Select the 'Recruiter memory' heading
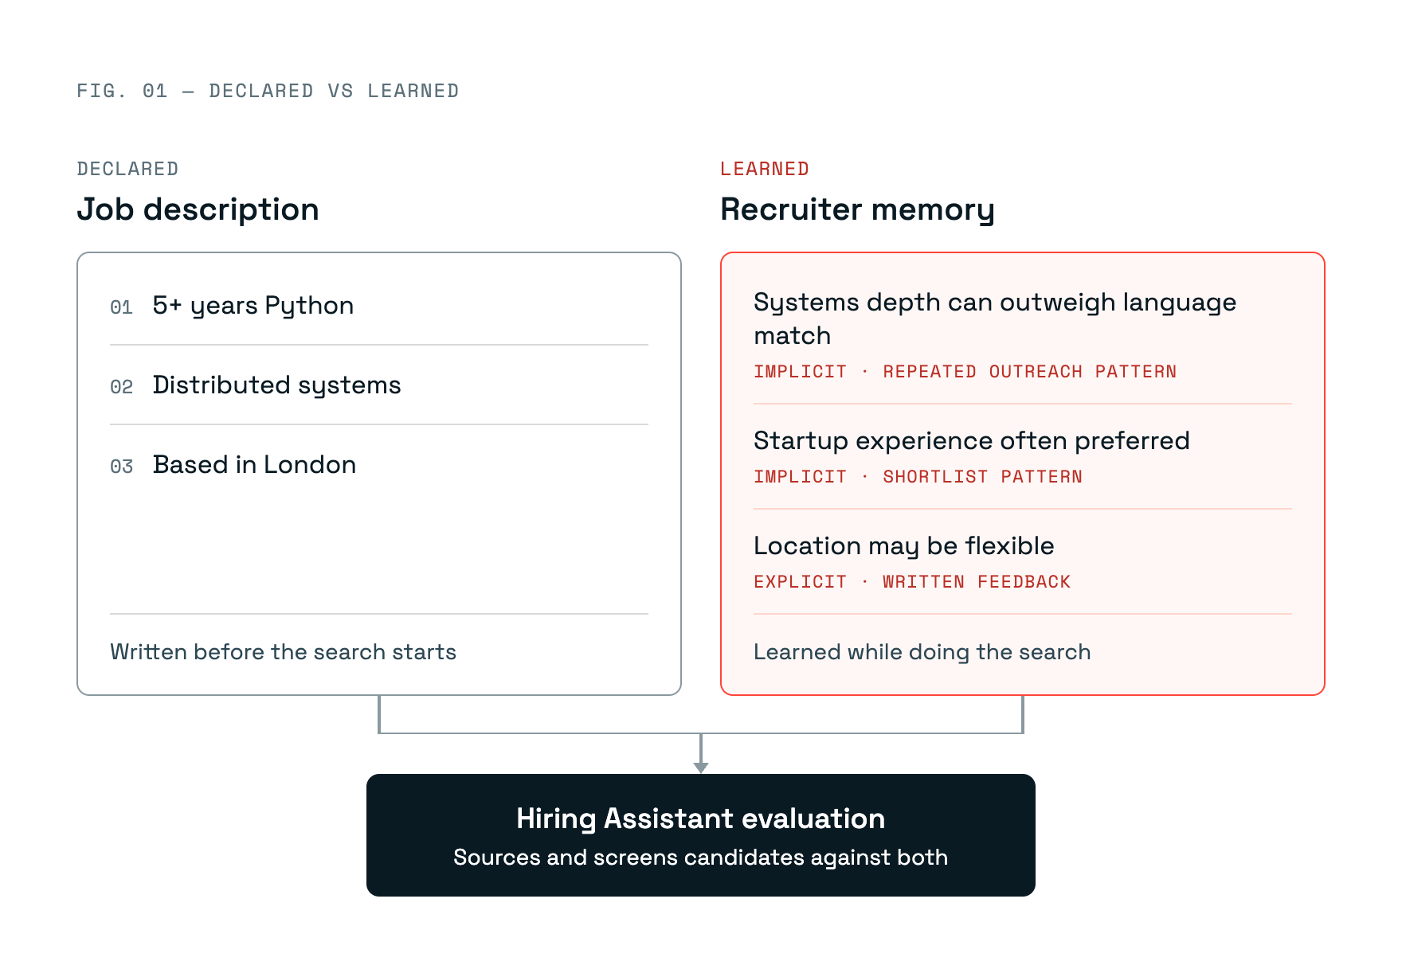The height and width of the screenshot is (973, 1402). pyautogui.click(x=857, y=209)
